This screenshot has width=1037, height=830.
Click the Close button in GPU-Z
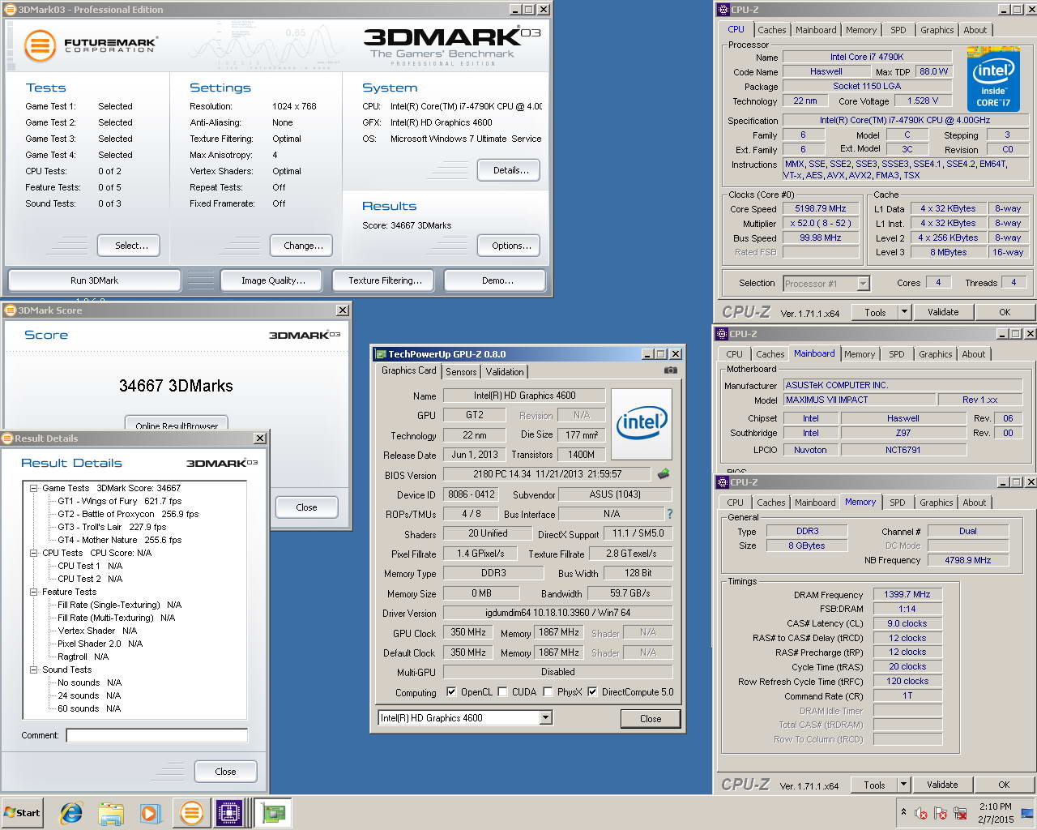click(651, 718)
